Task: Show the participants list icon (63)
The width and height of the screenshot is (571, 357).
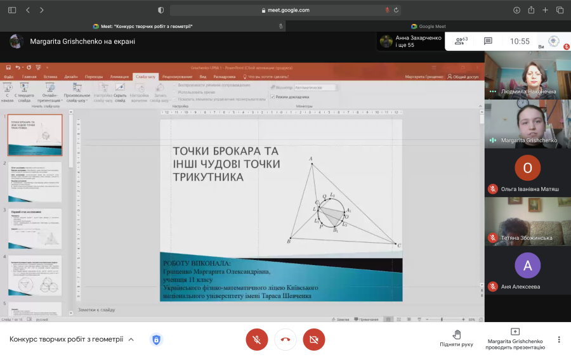Action: pyautogui.click(x=461, y=41)
